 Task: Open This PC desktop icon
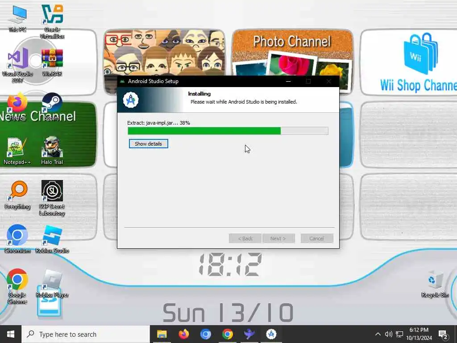[17, 18]
